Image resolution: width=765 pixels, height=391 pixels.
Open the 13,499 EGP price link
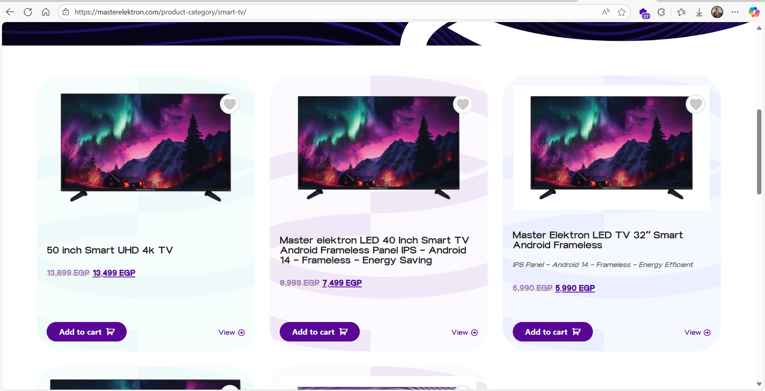(114, 273)
